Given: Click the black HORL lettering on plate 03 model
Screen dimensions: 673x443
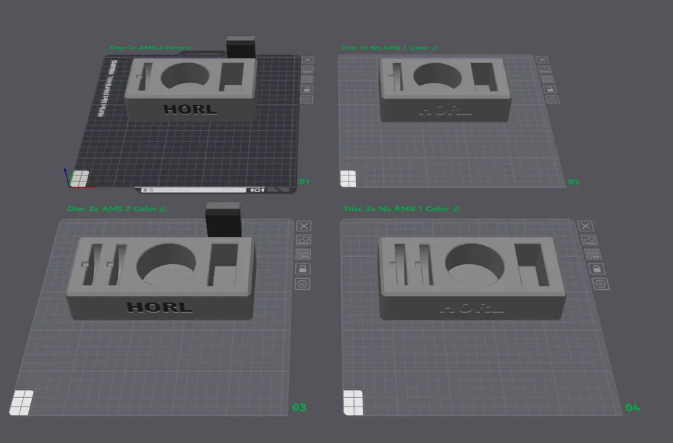Looking at the screenshot, I should (x=160, y=307).
